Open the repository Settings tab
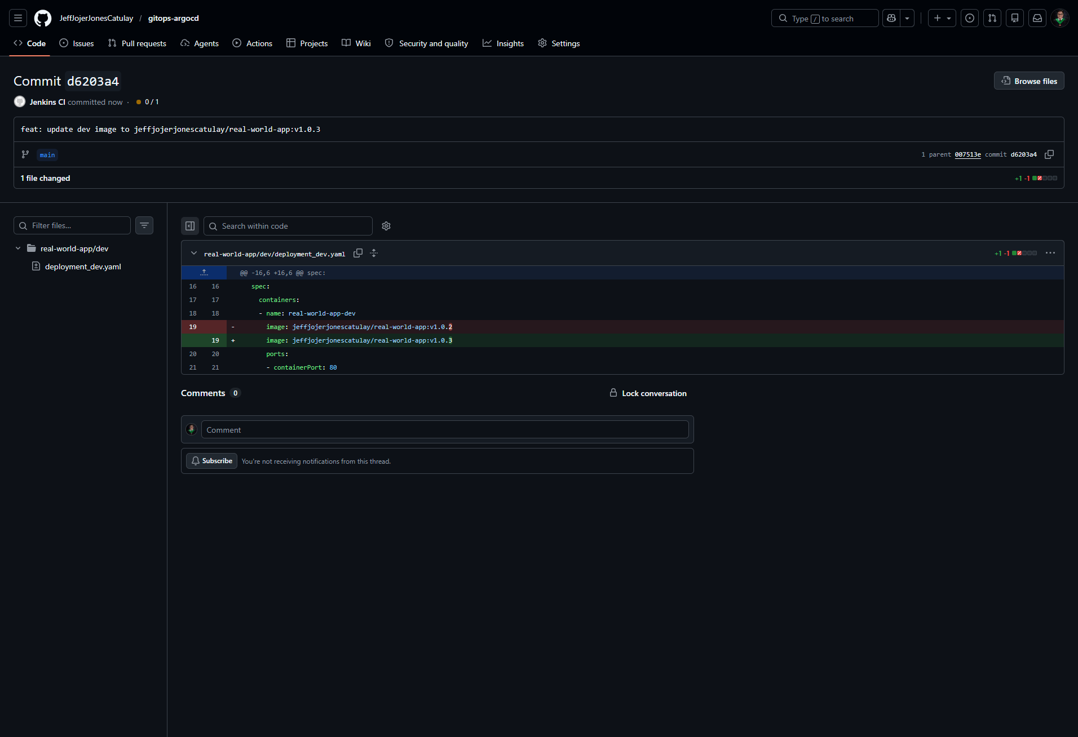 coord(559,43)
